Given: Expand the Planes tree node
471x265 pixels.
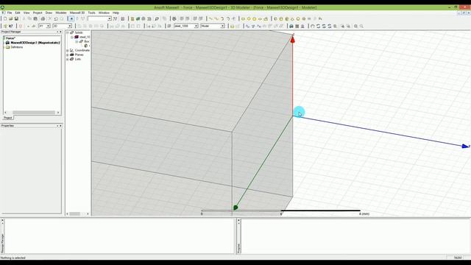Looking at the screenshot, I should point(68,54).
